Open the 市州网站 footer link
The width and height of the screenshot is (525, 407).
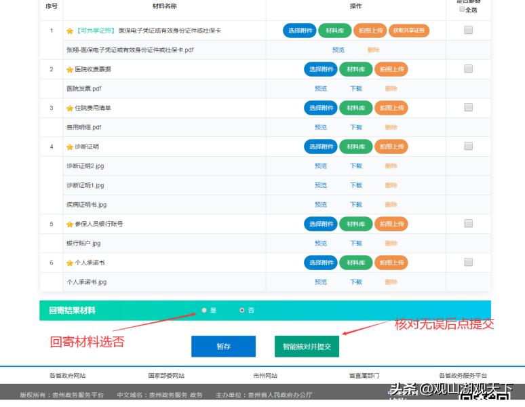click(265, 376)
